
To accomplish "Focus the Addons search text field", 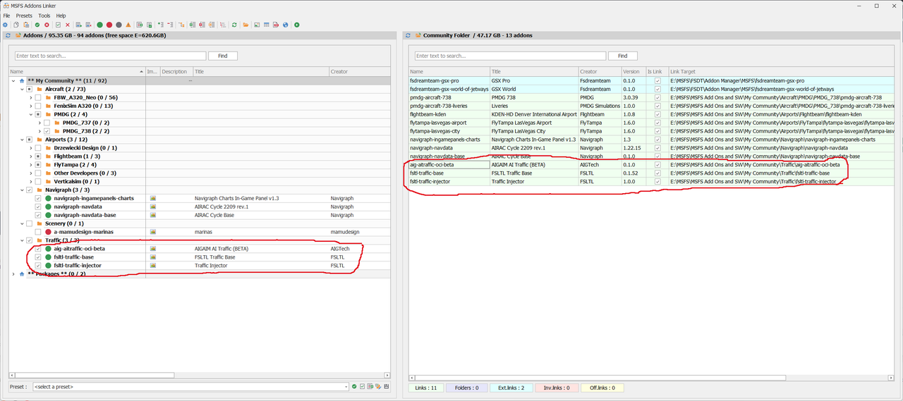I will (x=111, y=56).
